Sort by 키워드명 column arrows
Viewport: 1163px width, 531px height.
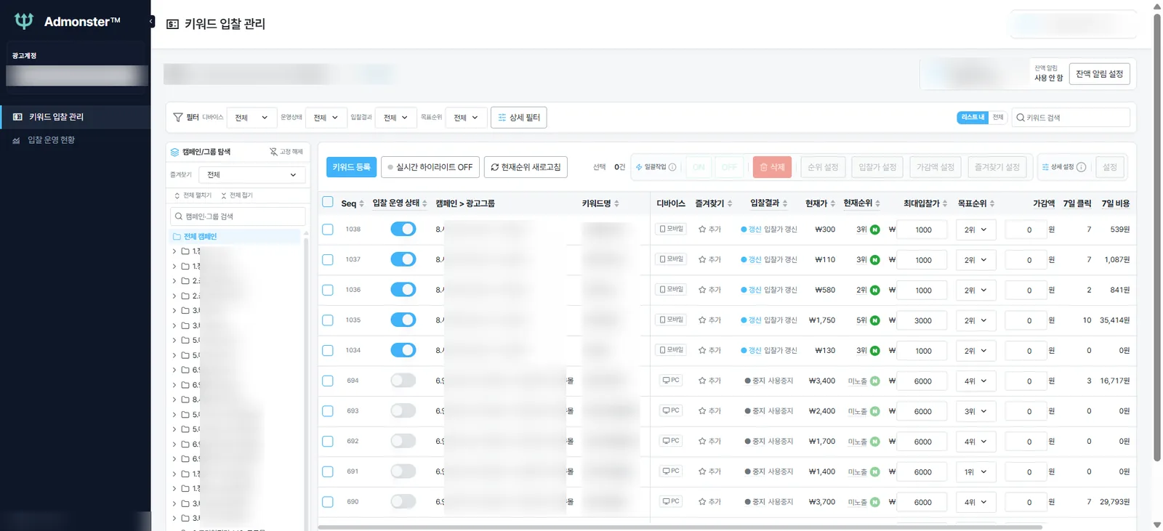tap(616, 203)
